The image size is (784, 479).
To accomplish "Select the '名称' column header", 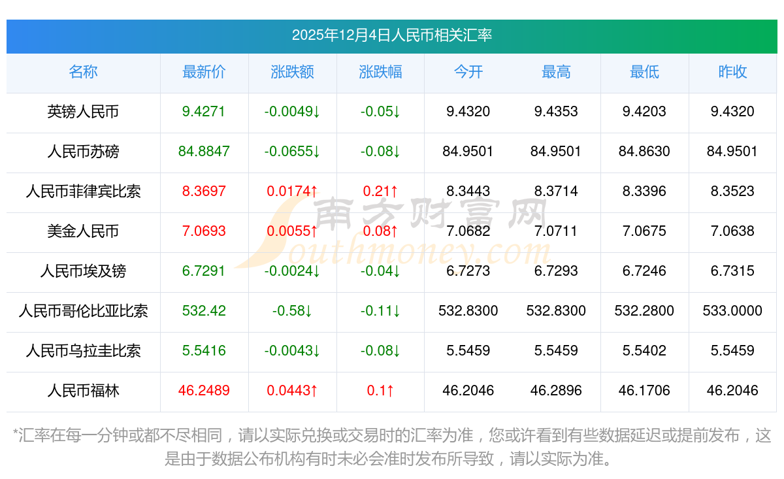I will [x=83, y=72].
